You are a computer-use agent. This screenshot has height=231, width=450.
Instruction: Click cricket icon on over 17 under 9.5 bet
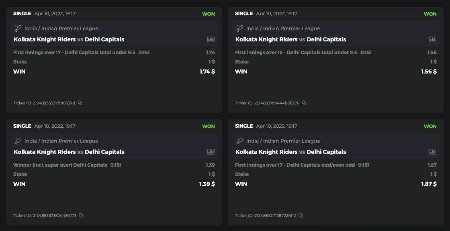pyautogui.click(x=18, y=29)
